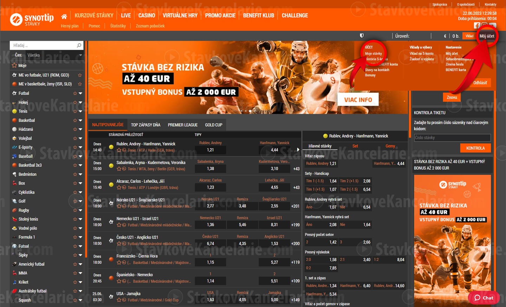The image size is (506, 307).
Task: Click the volleyball icon next to Volejbal
Action: (x=14, y=138)
